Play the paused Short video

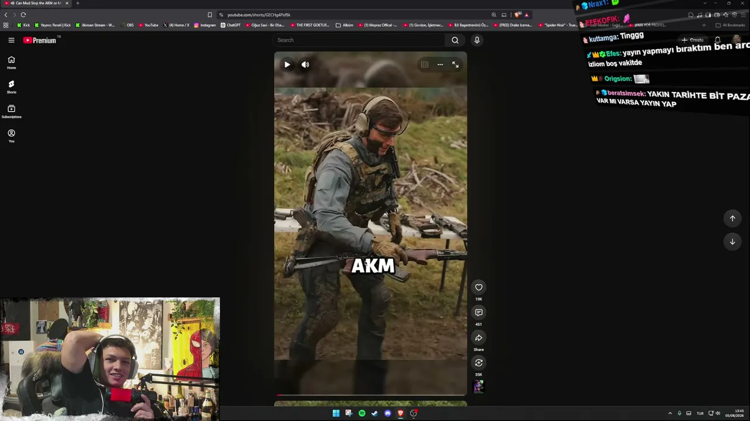(x=287, y=65)
